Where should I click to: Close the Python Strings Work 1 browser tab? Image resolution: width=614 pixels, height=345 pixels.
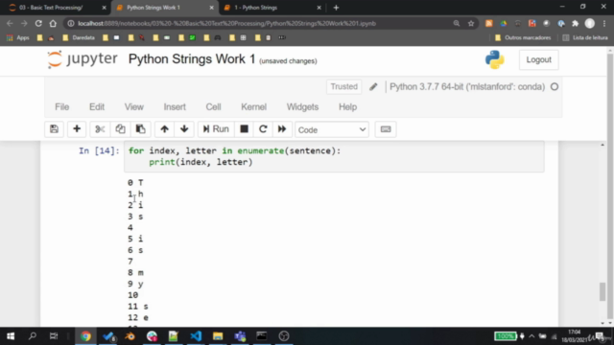211,8
